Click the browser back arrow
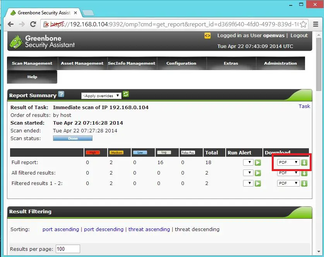Viewport: 324px width, 257px height. pyautogui.click(x=11, y=24)
